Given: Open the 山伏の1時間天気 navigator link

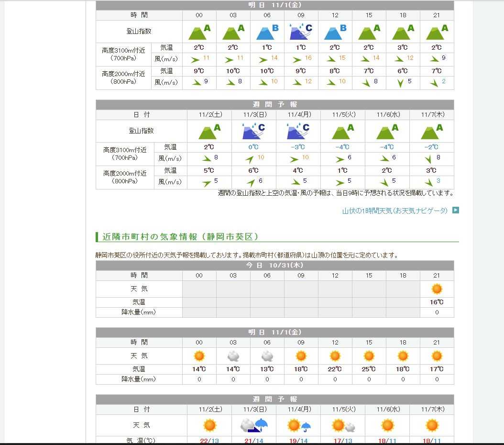Looking at the screenshot, I should pyautogui.click(x=395, y=211).
